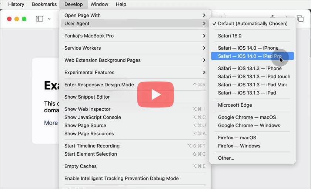This screenshot has height=189, width=311.
Task: Select Show JavaScript Console
Action: [x=135, y=117]
